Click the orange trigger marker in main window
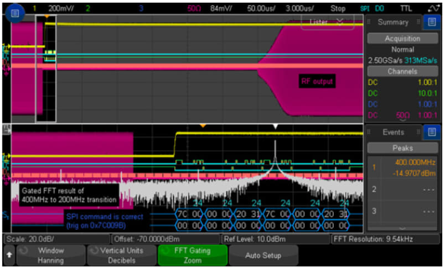This screenshot has height=269, width=445. pos(47,17)
